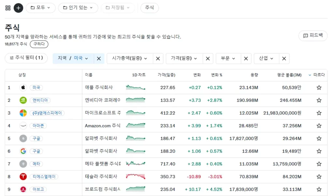
Task: Expand the 따르다 column chevron
Action: [310, 75]
